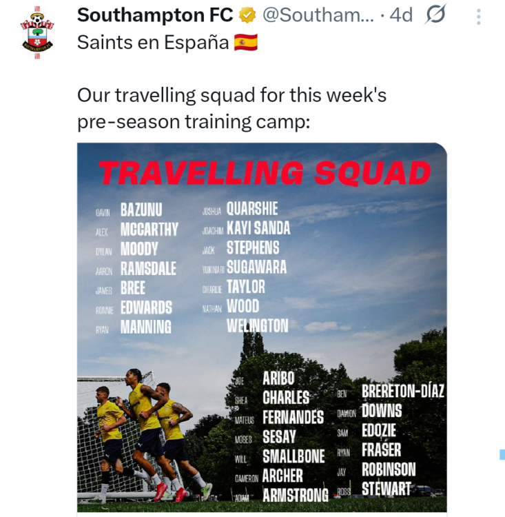505x517 pixels.
Task: Click the slashed-circle Grok icon
Action: [x=435, y=14]
